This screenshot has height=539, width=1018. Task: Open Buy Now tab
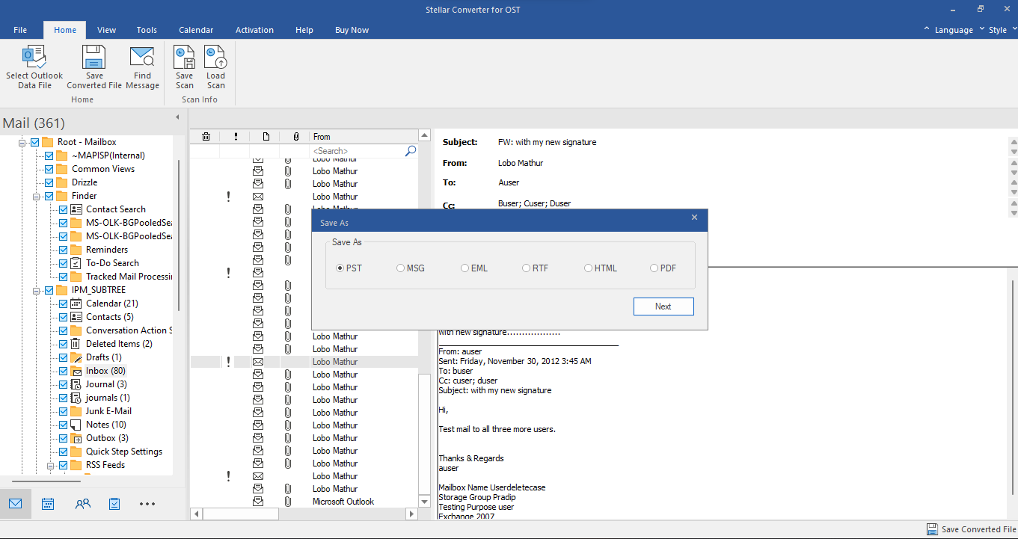[x=352, y=30]
